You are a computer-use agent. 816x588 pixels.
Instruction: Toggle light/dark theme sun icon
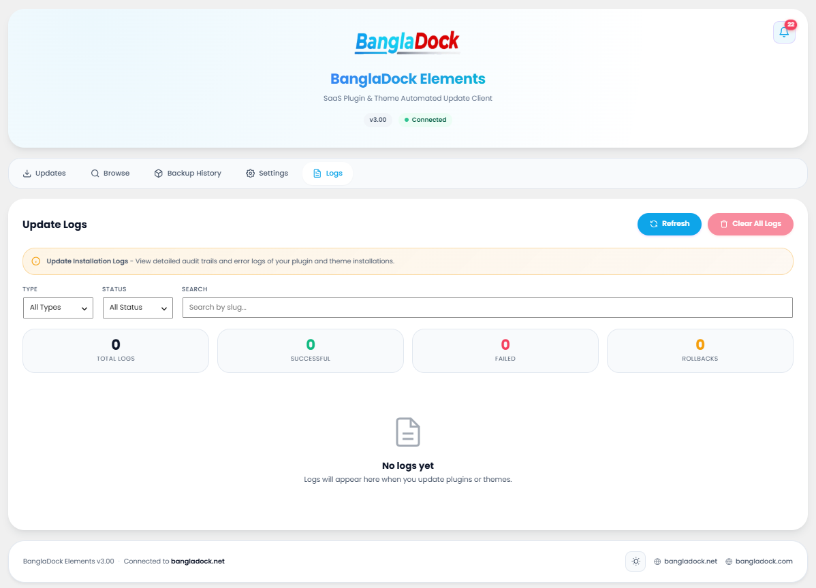pos(635,561)
